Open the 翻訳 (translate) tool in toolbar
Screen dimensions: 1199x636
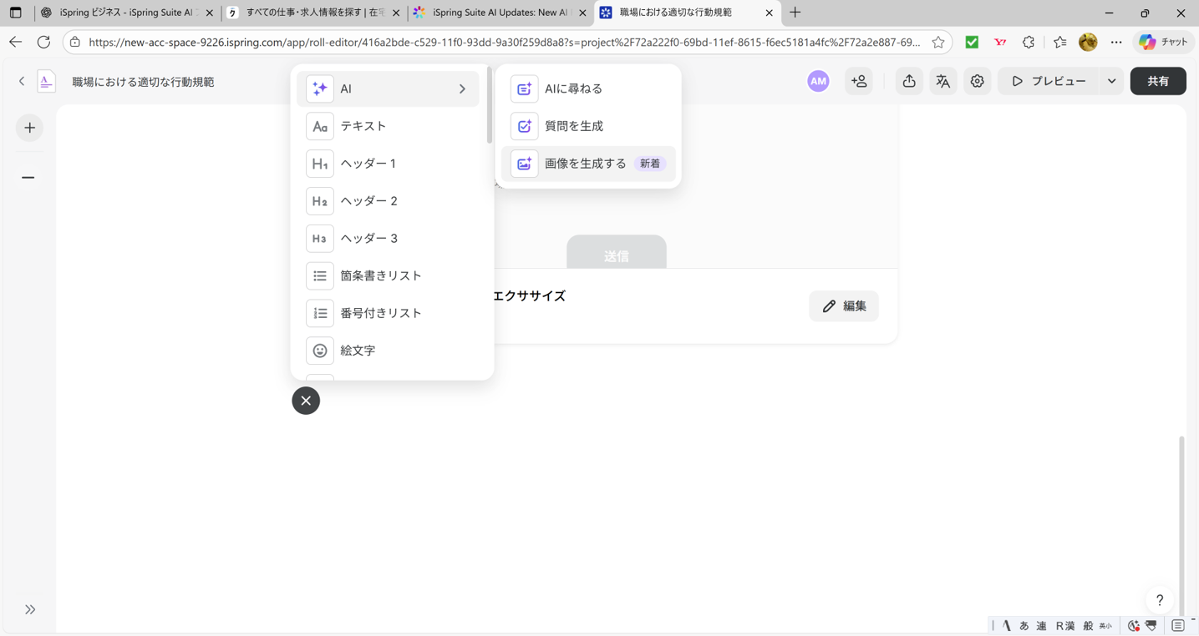click(942, 81)
